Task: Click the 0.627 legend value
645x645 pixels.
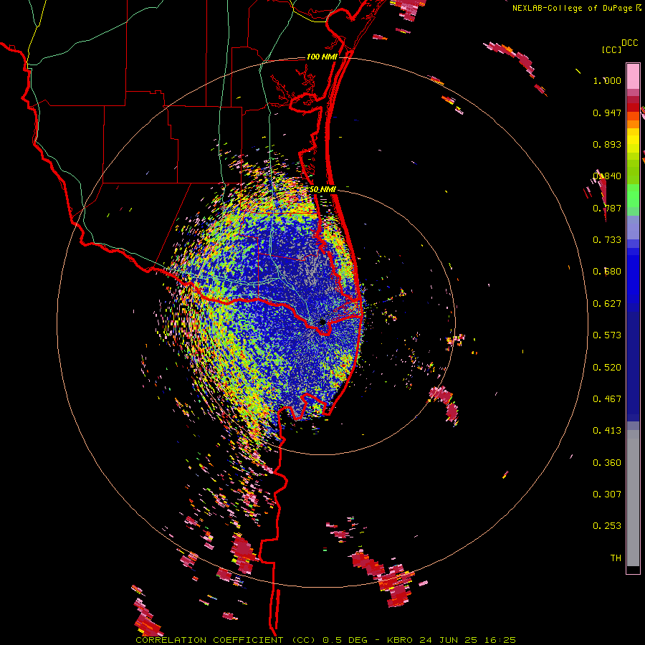Action: [607, 304]
